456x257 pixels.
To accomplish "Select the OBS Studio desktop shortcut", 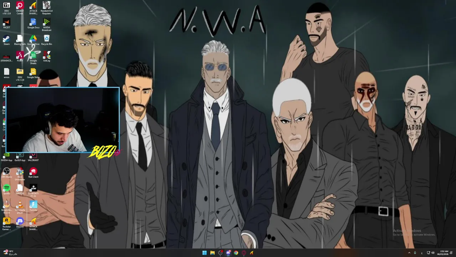I will (x=6, y=173).
